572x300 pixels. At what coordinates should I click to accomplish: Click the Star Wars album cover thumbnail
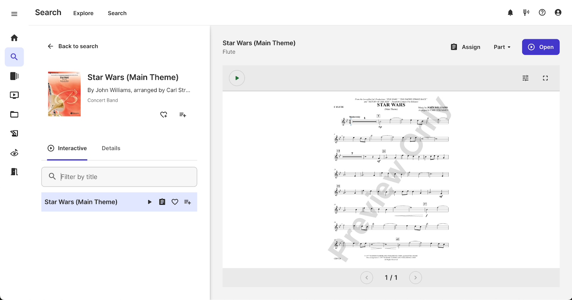[x=64, y=94]
